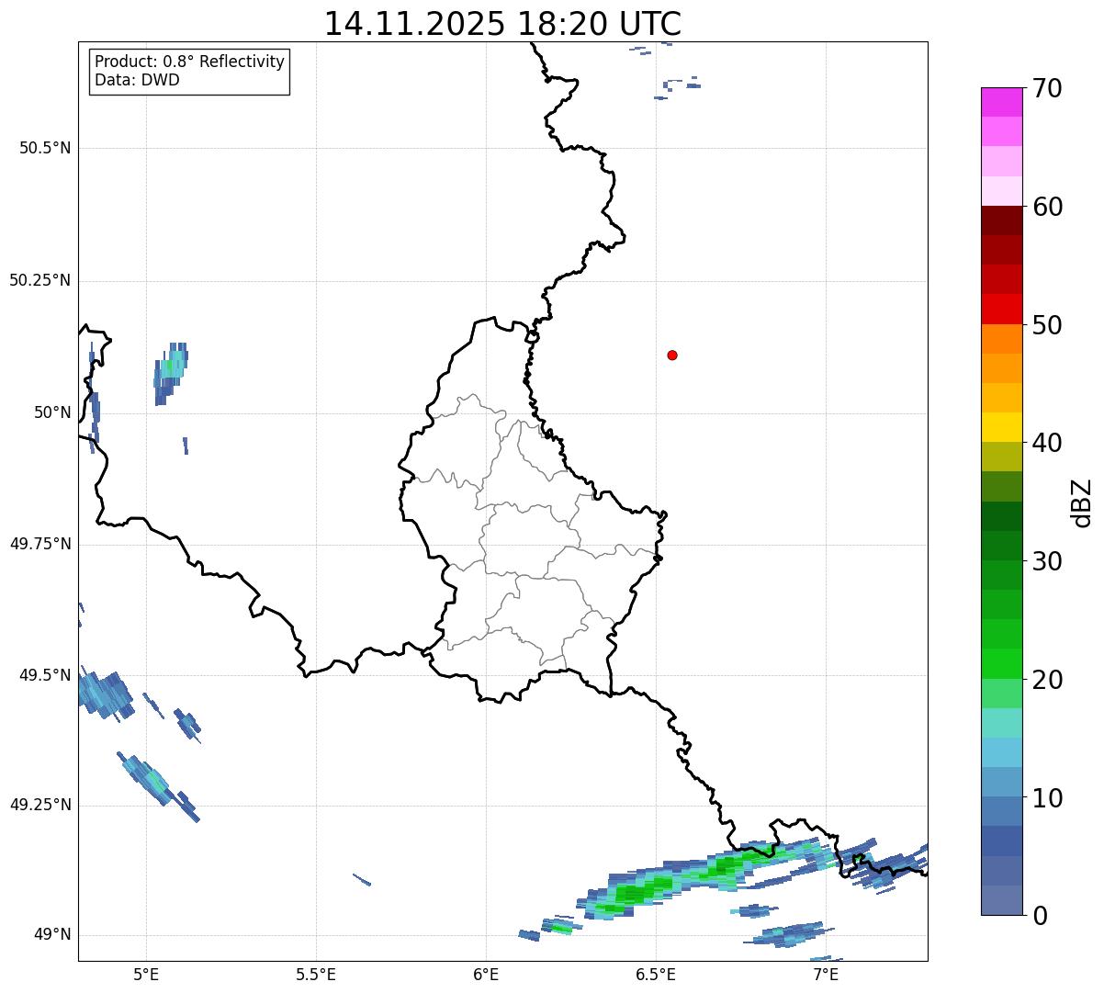Pick the bright red colorbar segment above 50
This screenshot has height=993, width=1104.
(1001, 309)
